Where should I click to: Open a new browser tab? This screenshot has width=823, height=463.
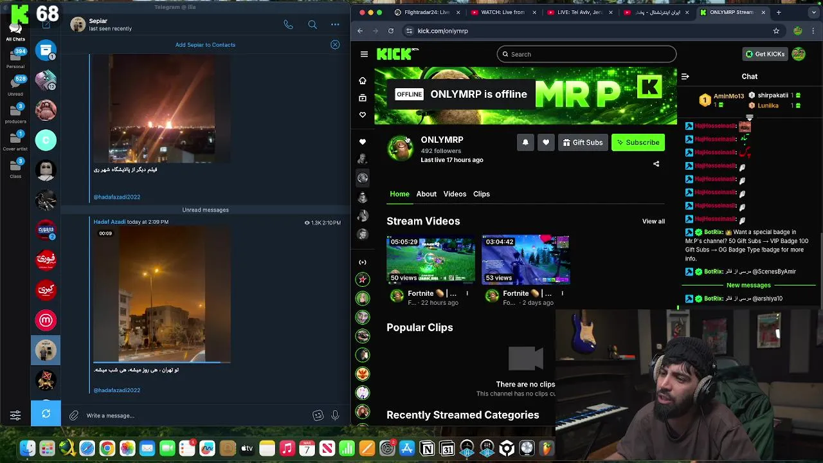[779, 12]
